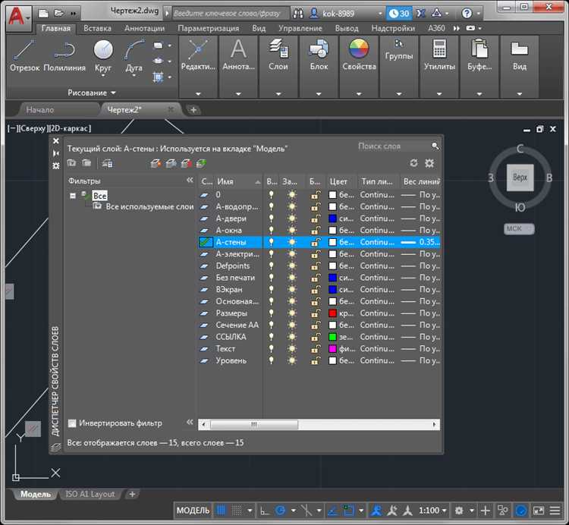Click the [Сверху] viewport view control
The width and height of the screenshot is (569, 525).
coord(32,128)
